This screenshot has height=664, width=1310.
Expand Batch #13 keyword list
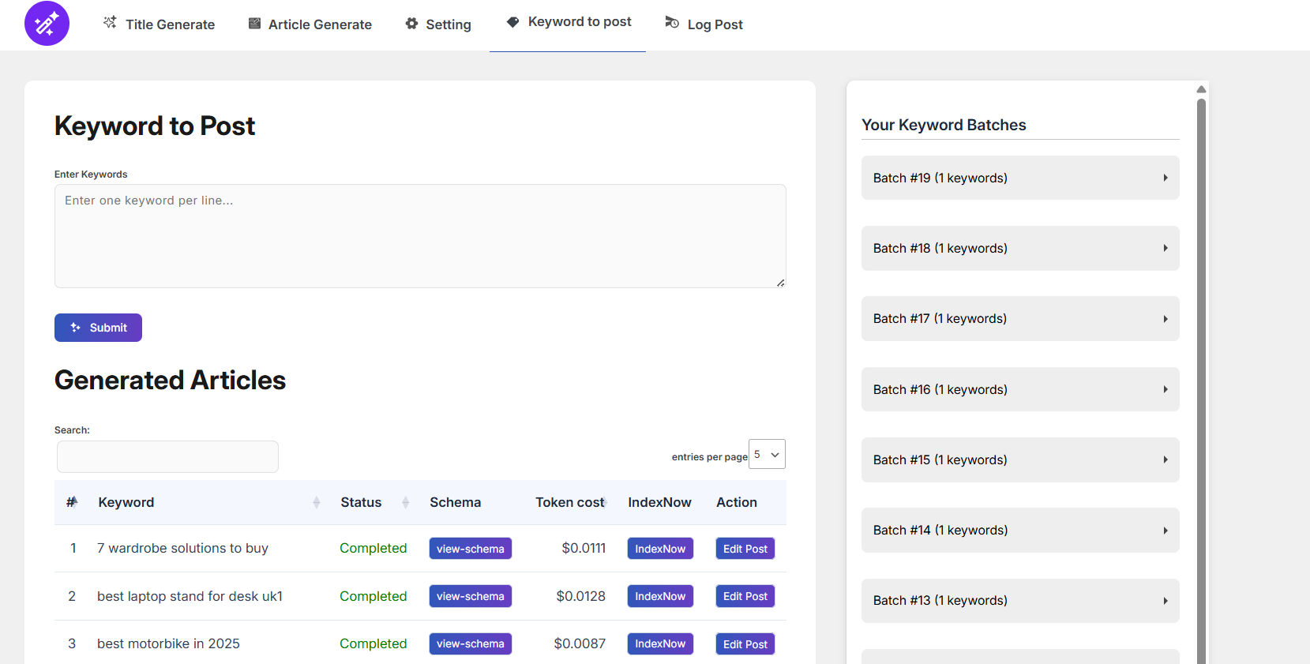[1019, 601]
